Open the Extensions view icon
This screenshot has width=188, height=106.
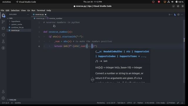[x=3, y=35]
